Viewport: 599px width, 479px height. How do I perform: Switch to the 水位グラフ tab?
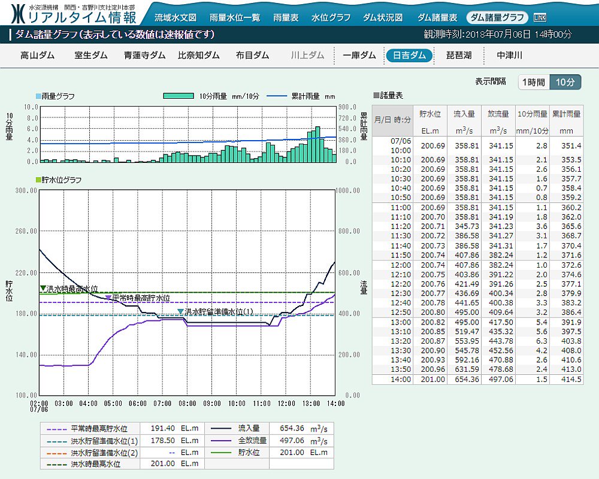click(331, 17)
